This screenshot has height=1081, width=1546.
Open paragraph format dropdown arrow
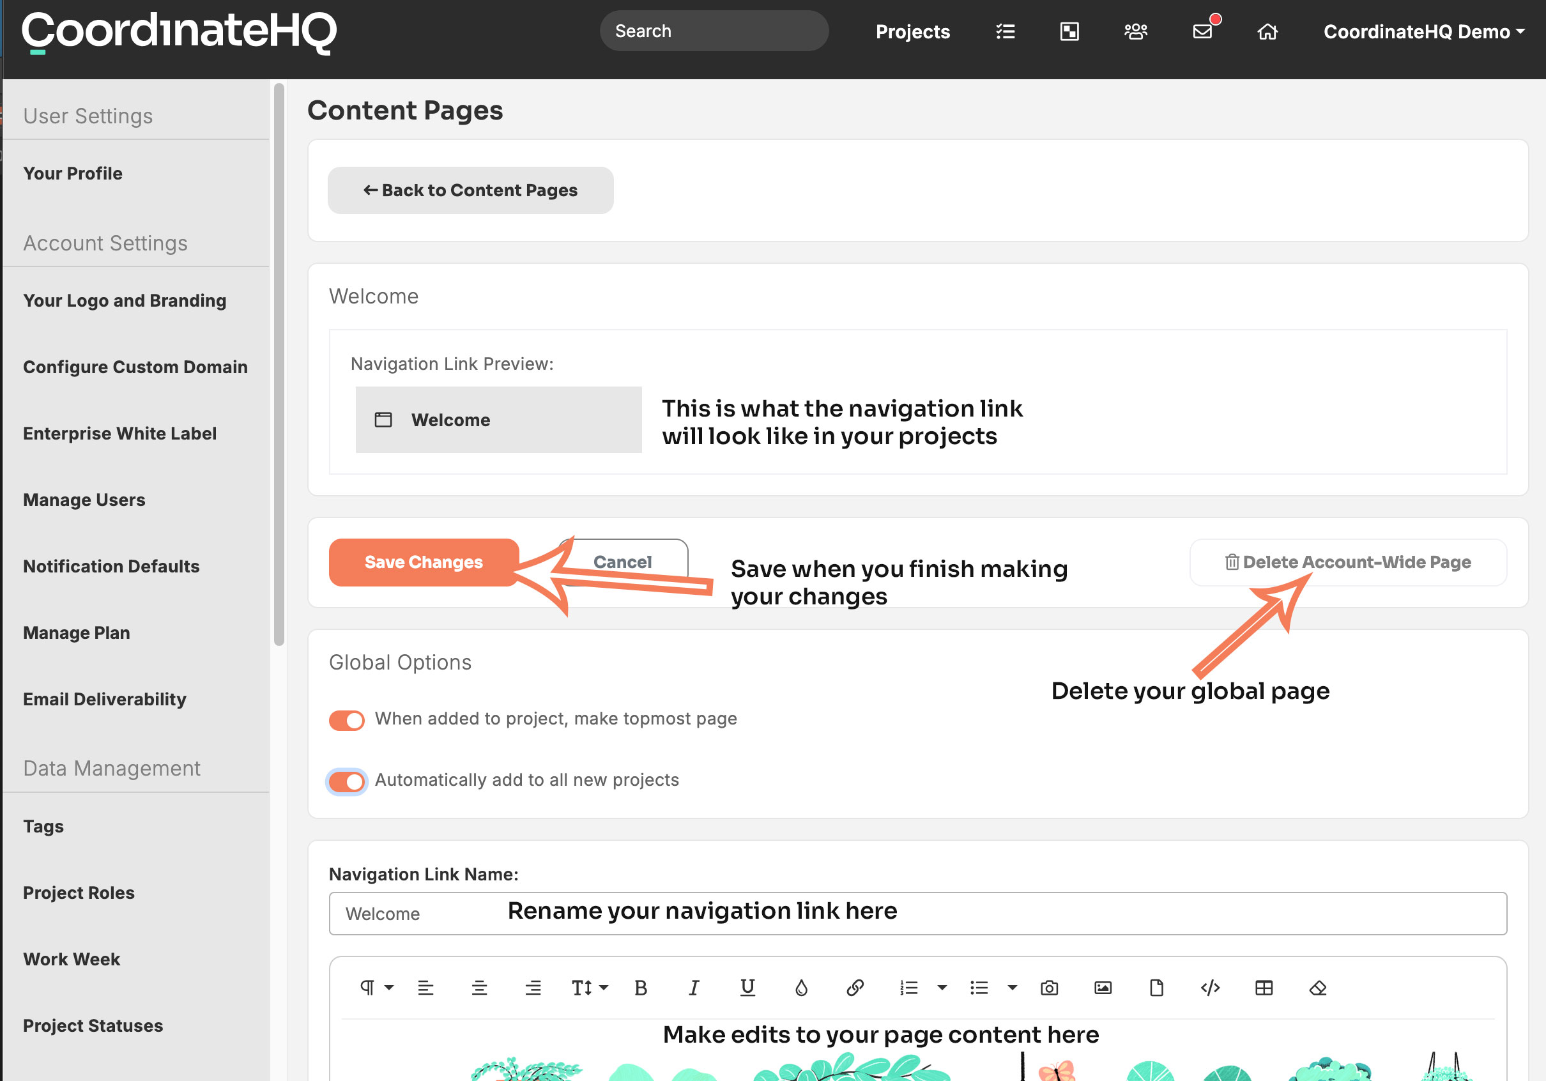click(x=389, y=988)
